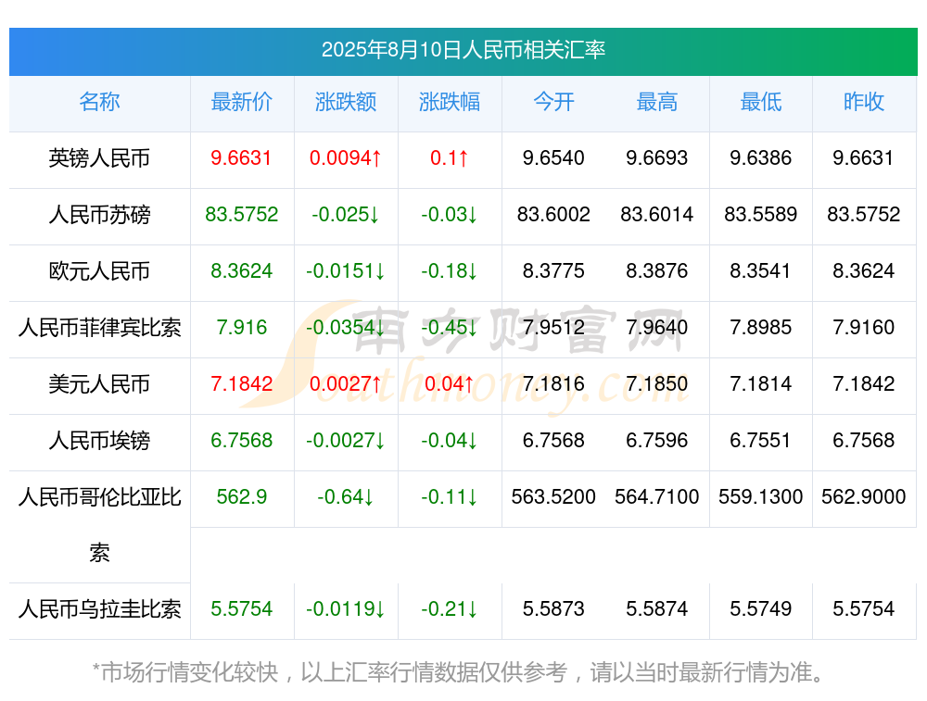Click the percentage change 0.04↑

[x=450, y=384]
